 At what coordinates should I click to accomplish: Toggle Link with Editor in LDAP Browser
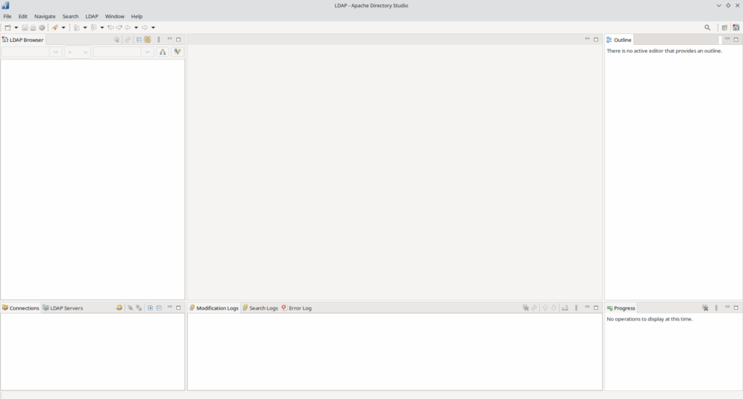[147, 40]
